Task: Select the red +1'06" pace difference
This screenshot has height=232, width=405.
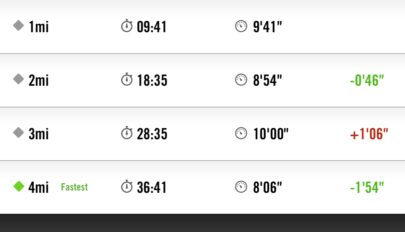Action: pos(369,134)
